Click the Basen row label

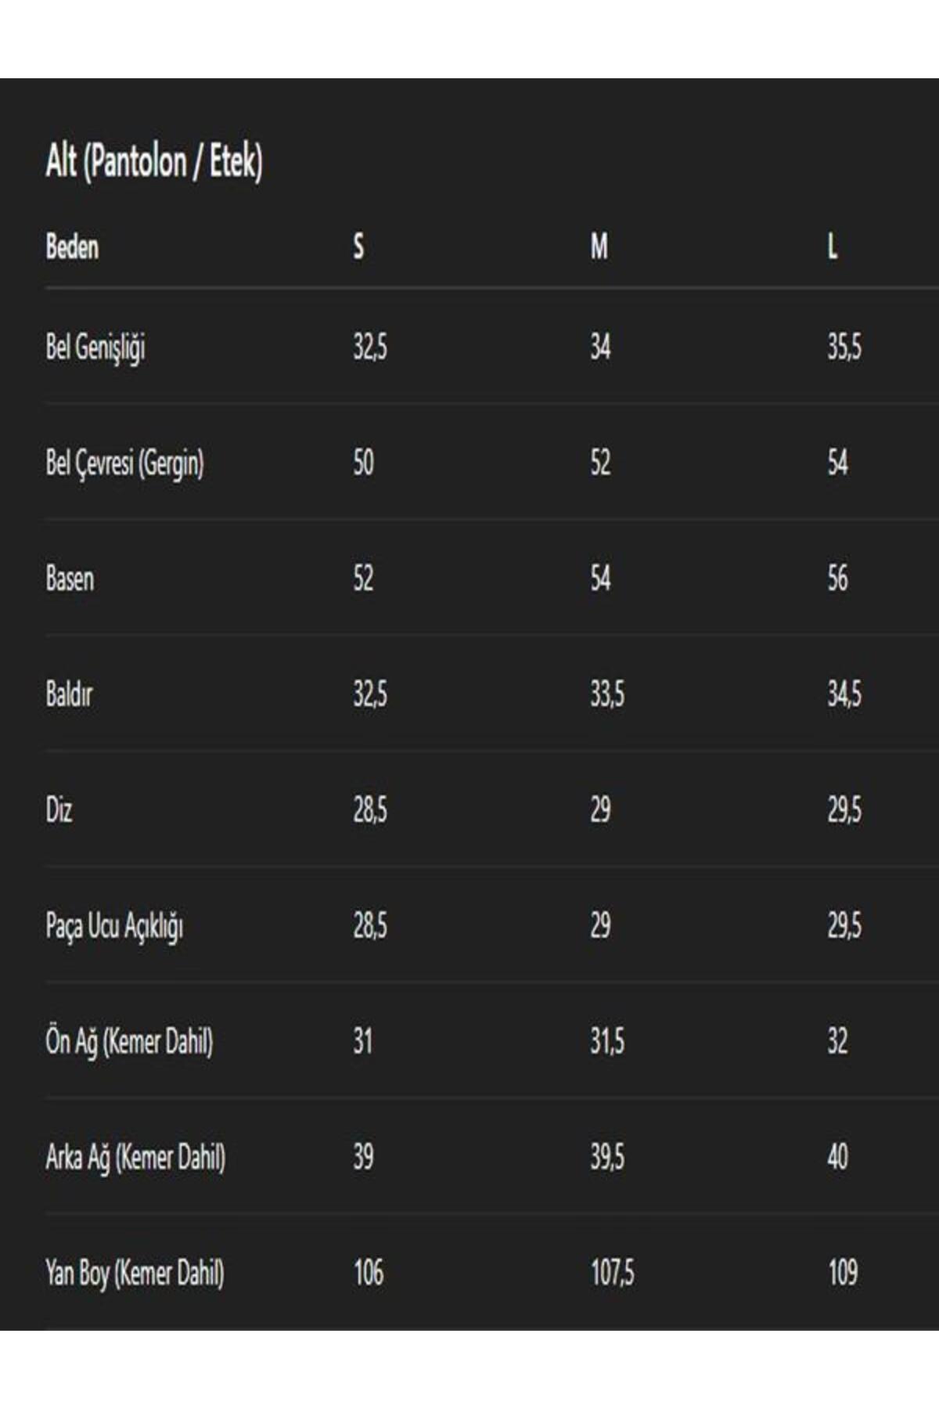(70, 578)
